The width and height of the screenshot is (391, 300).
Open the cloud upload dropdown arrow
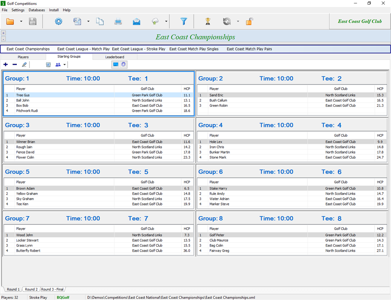(x=166, y=21)
